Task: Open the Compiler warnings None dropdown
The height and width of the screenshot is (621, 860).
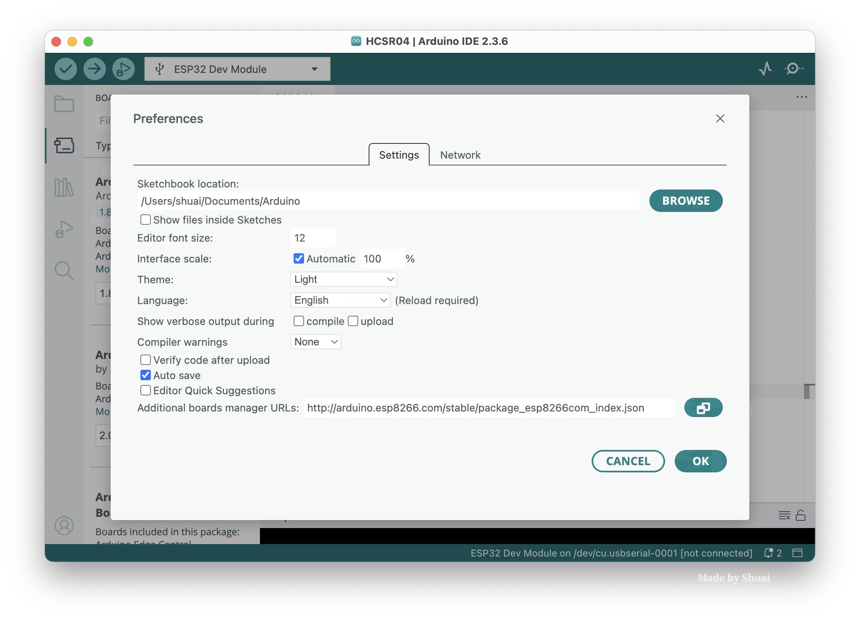Action: (315, 342)
